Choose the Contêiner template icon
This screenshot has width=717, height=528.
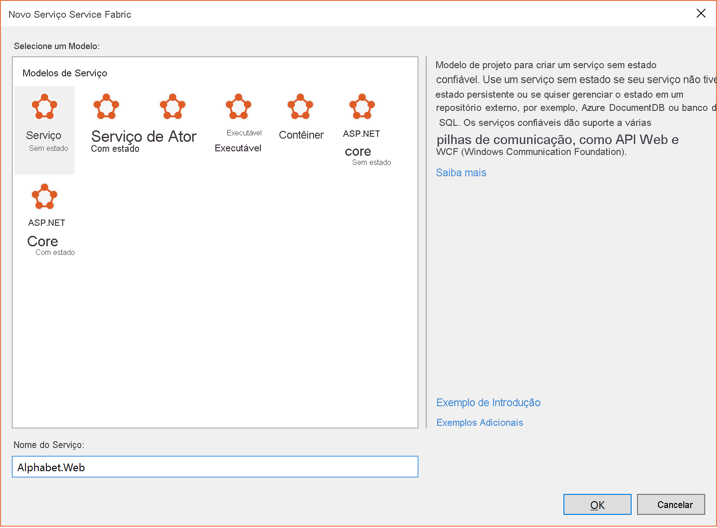tap(300, 106)
